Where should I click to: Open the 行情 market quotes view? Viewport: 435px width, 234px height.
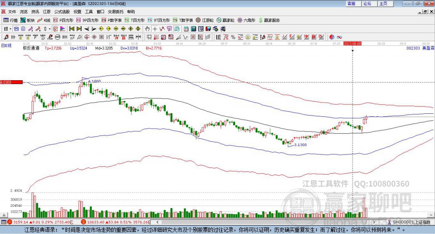[10, 20]
